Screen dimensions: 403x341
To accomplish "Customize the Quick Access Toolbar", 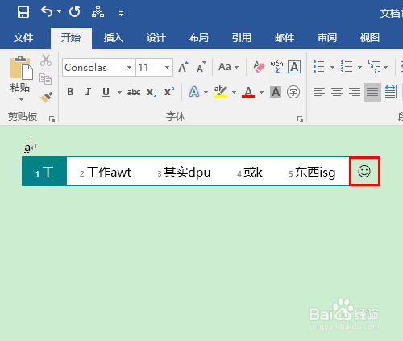I will coord(122,14).
